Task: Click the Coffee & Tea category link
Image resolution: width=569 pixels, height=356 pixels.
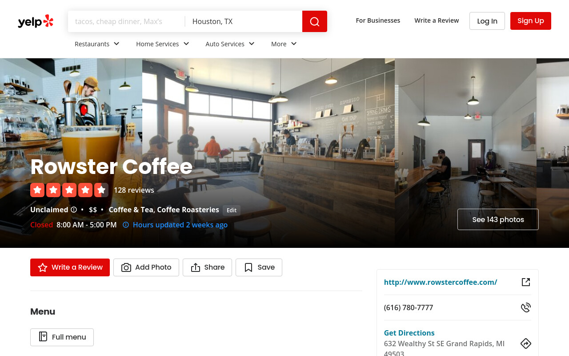Action: click(131, 210)
